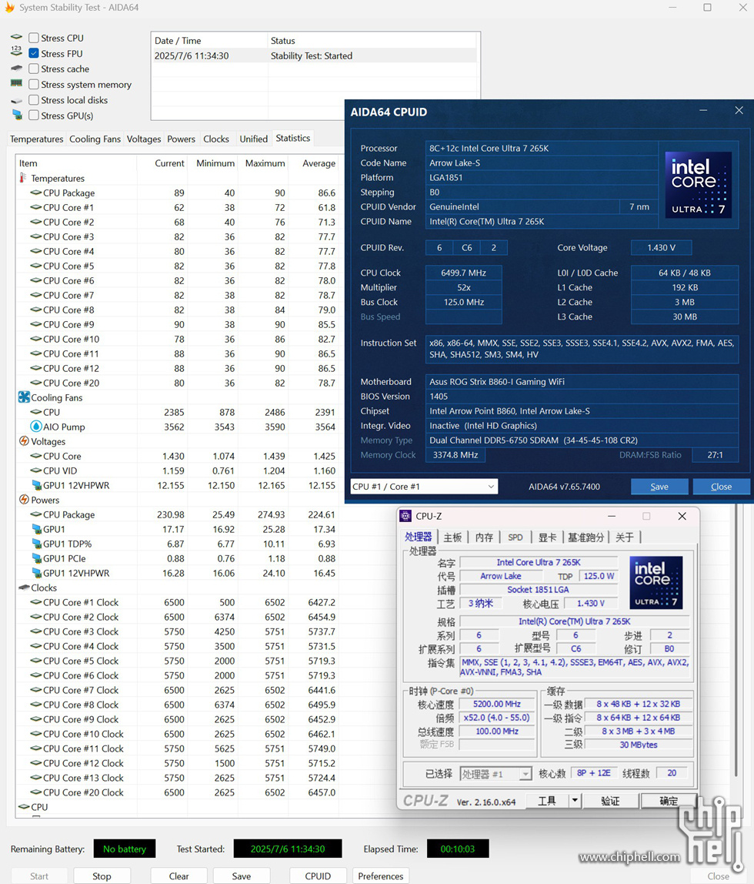The image size is (754, 884).
Task: Click the Average column header
Action: [319, 163]
